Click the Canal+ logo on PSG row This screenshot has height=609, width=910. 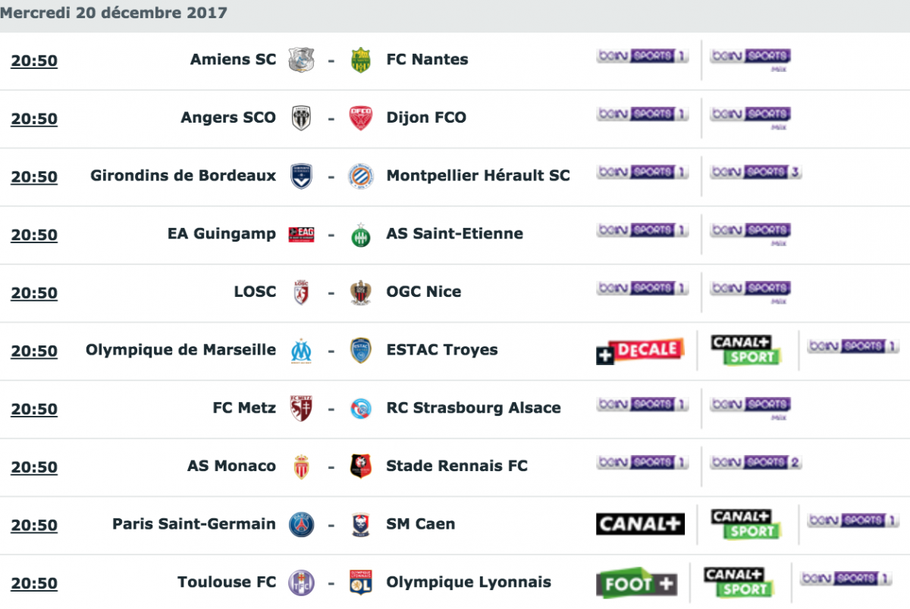pos(641,524)
